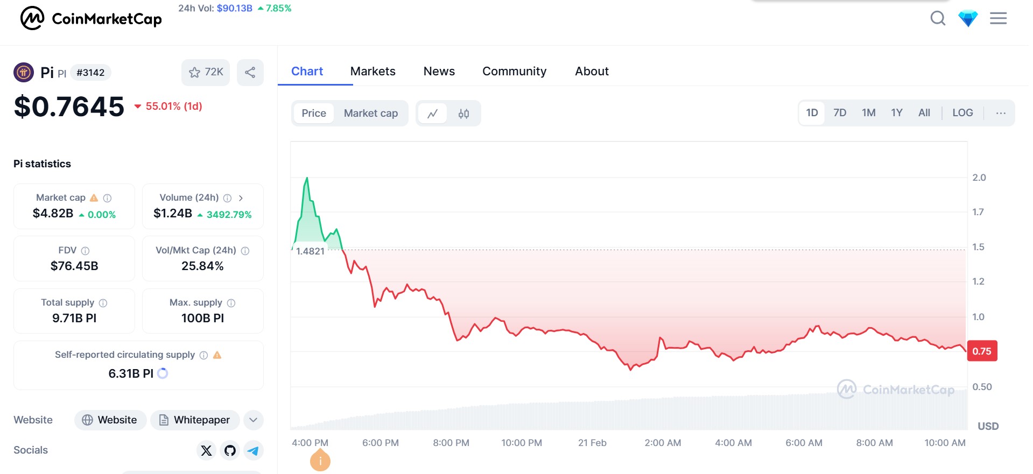The image size is (1033, 474).
Task: Open the GitHub social link
Action: point(230,450)
